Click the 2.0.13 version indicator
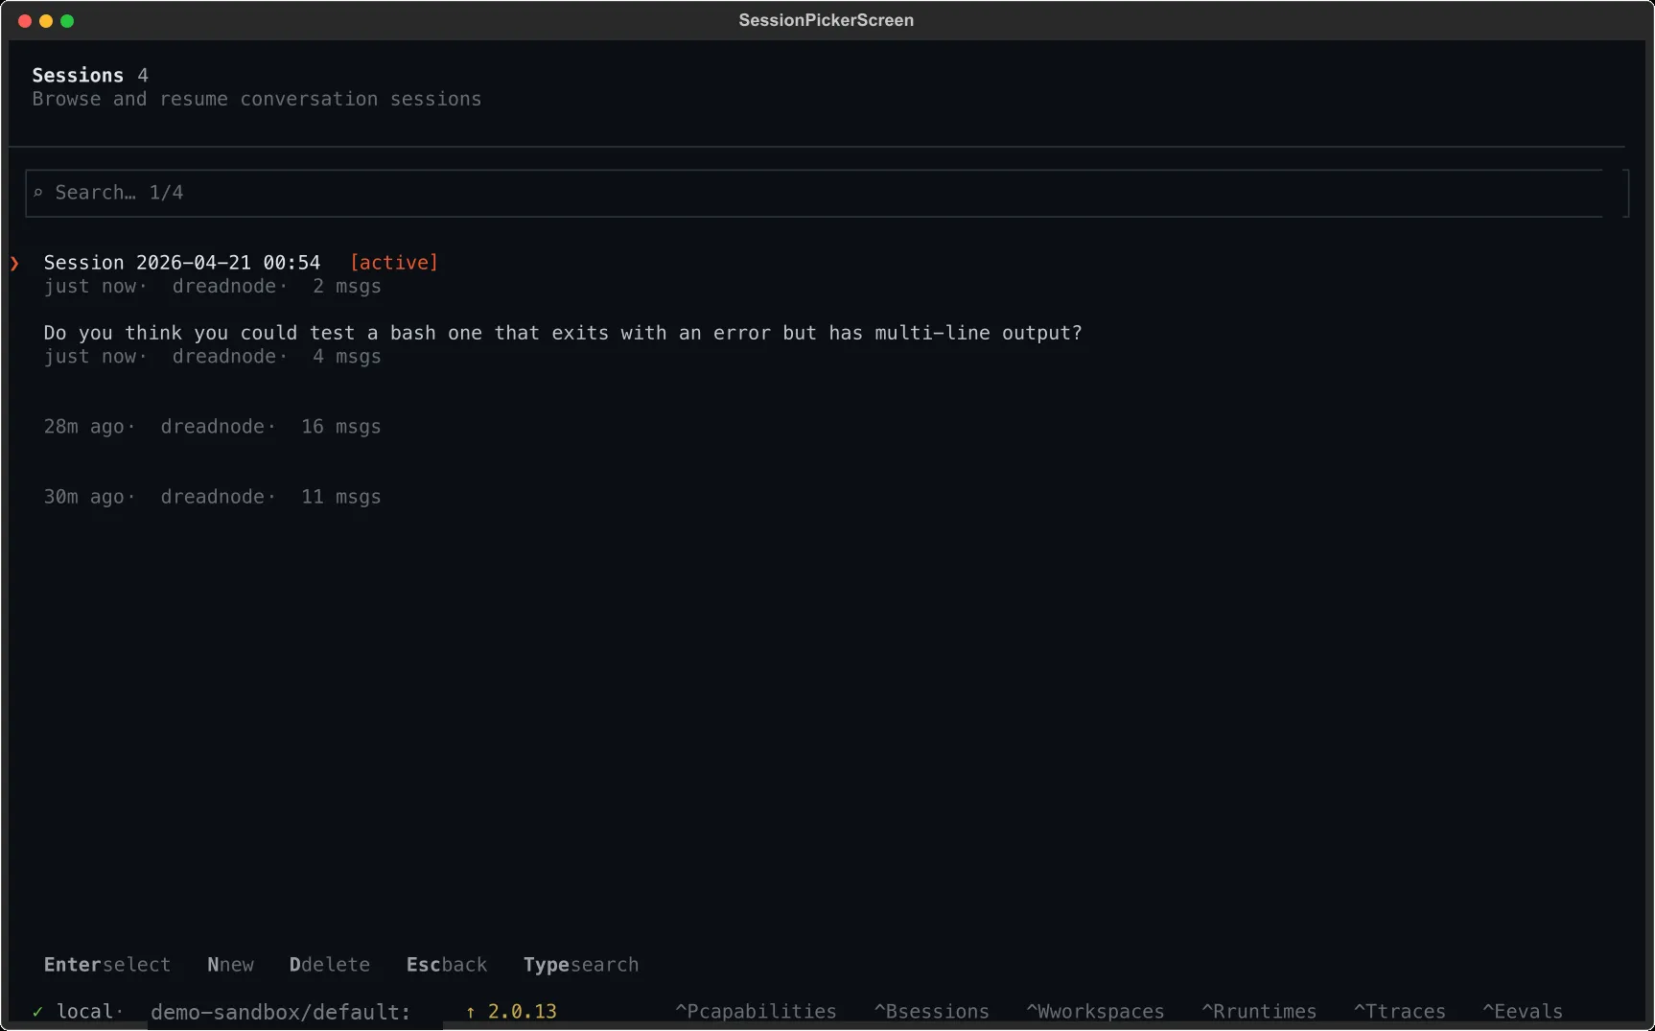This screenshot has width=1655, height=1031. tap(523, 1012)
